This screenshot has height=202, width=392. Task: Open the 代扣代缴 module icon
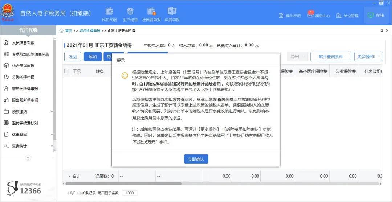(109, 15)
